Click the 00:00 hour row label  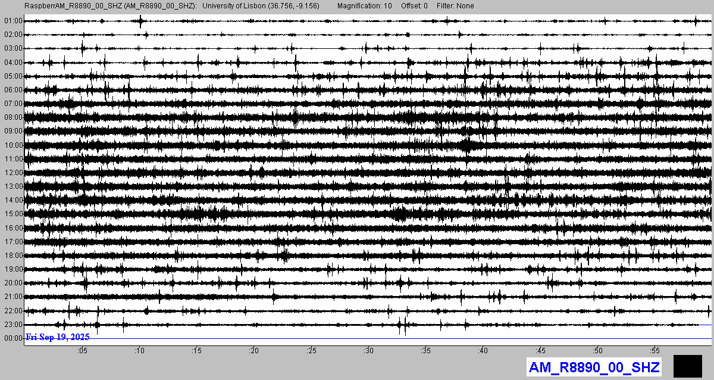[13, 338]
